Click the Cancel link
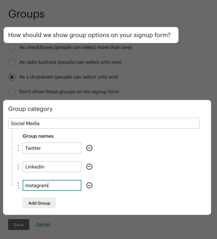 (43, 224)
